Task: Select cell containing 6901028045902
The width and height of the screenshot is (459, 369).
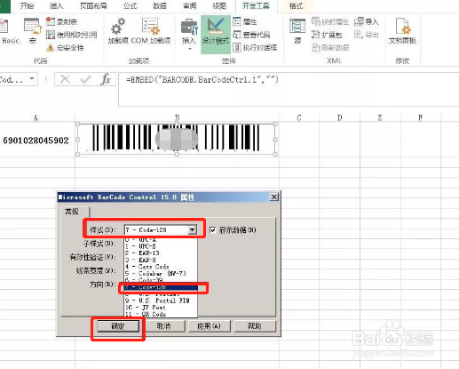Action: coord(36,140)
